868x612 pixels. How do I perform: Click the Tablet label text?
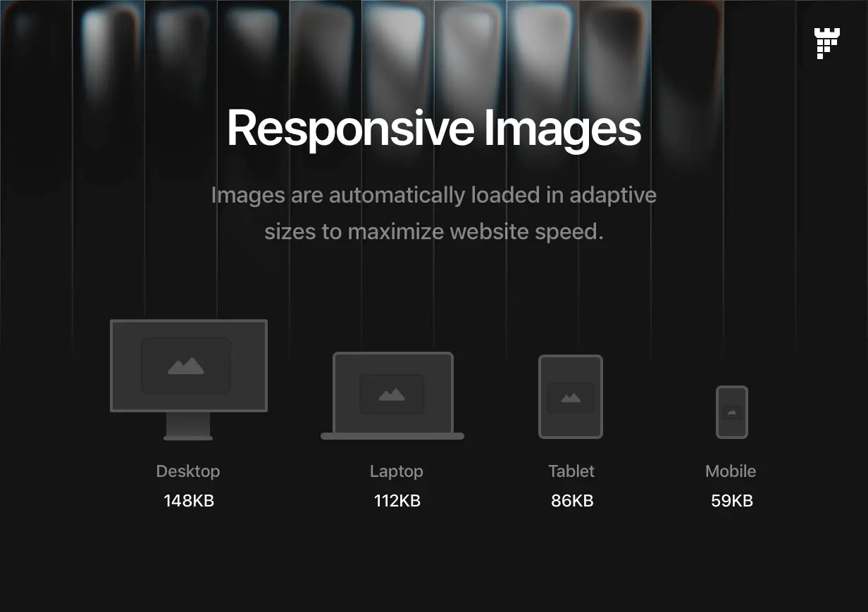pos(571,471)
